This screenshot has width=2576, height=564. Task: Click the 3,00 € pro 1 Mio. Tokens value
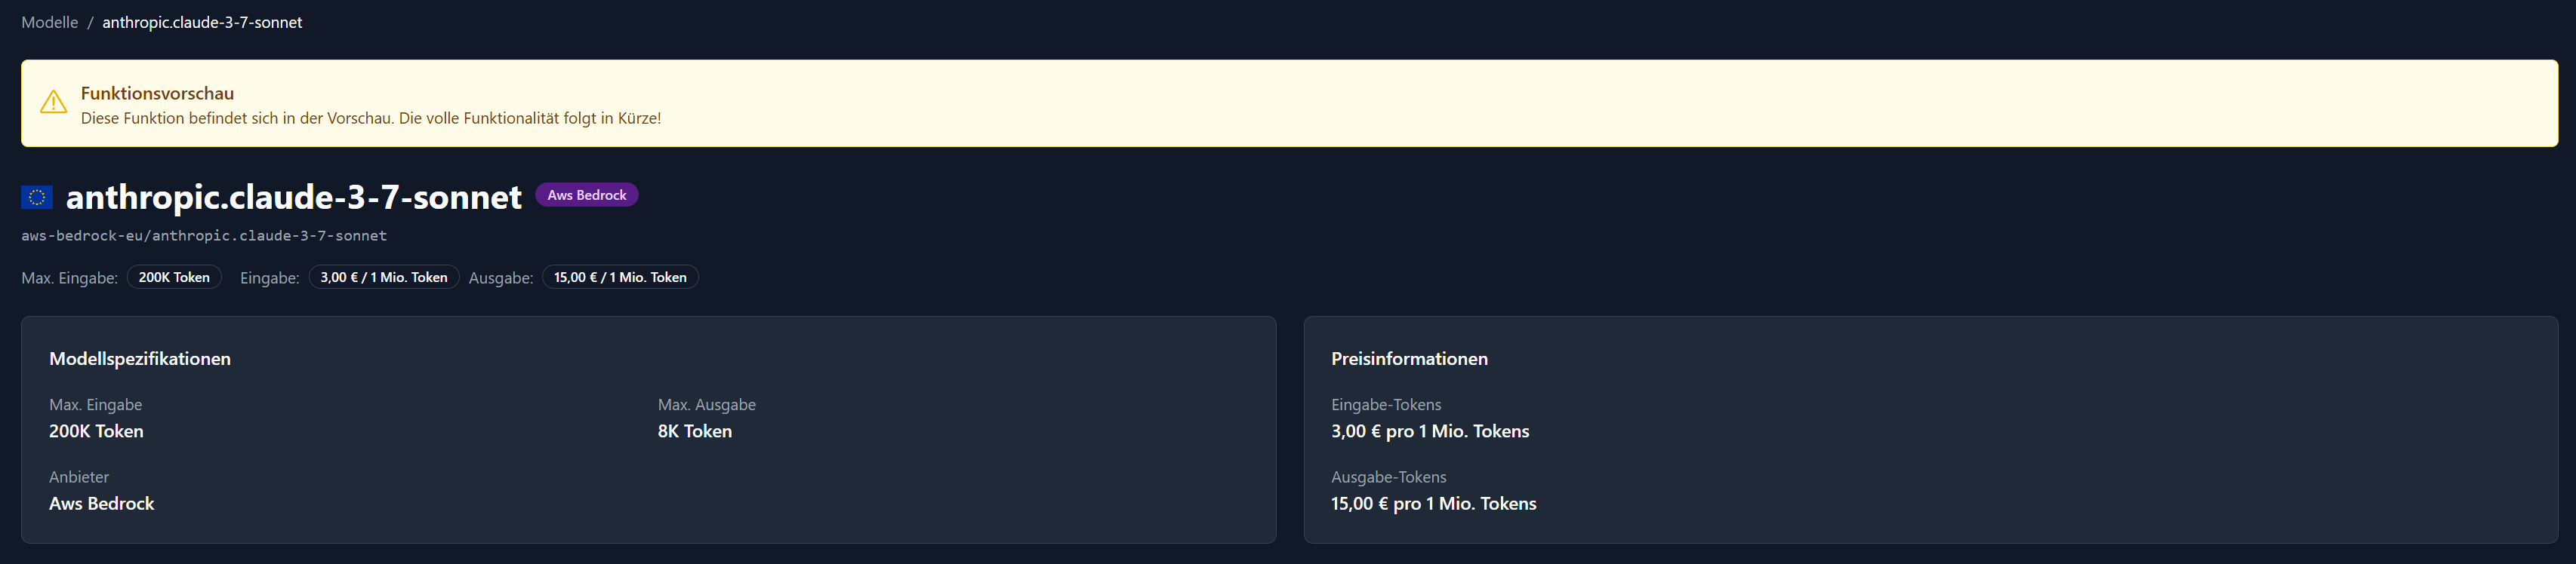coord(1429,431)
